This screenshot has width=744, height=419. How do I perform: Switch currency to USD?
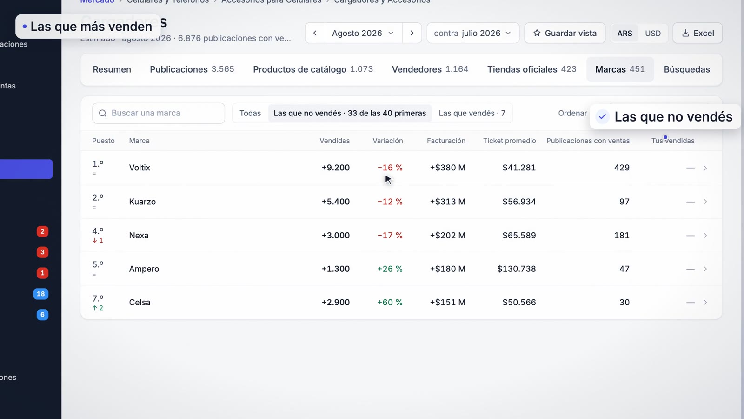point(653,33)
